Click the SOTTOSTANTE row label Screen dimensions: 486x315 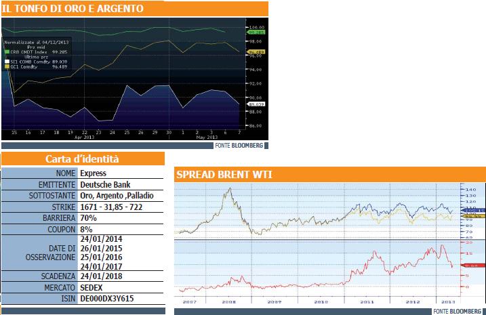52,196
